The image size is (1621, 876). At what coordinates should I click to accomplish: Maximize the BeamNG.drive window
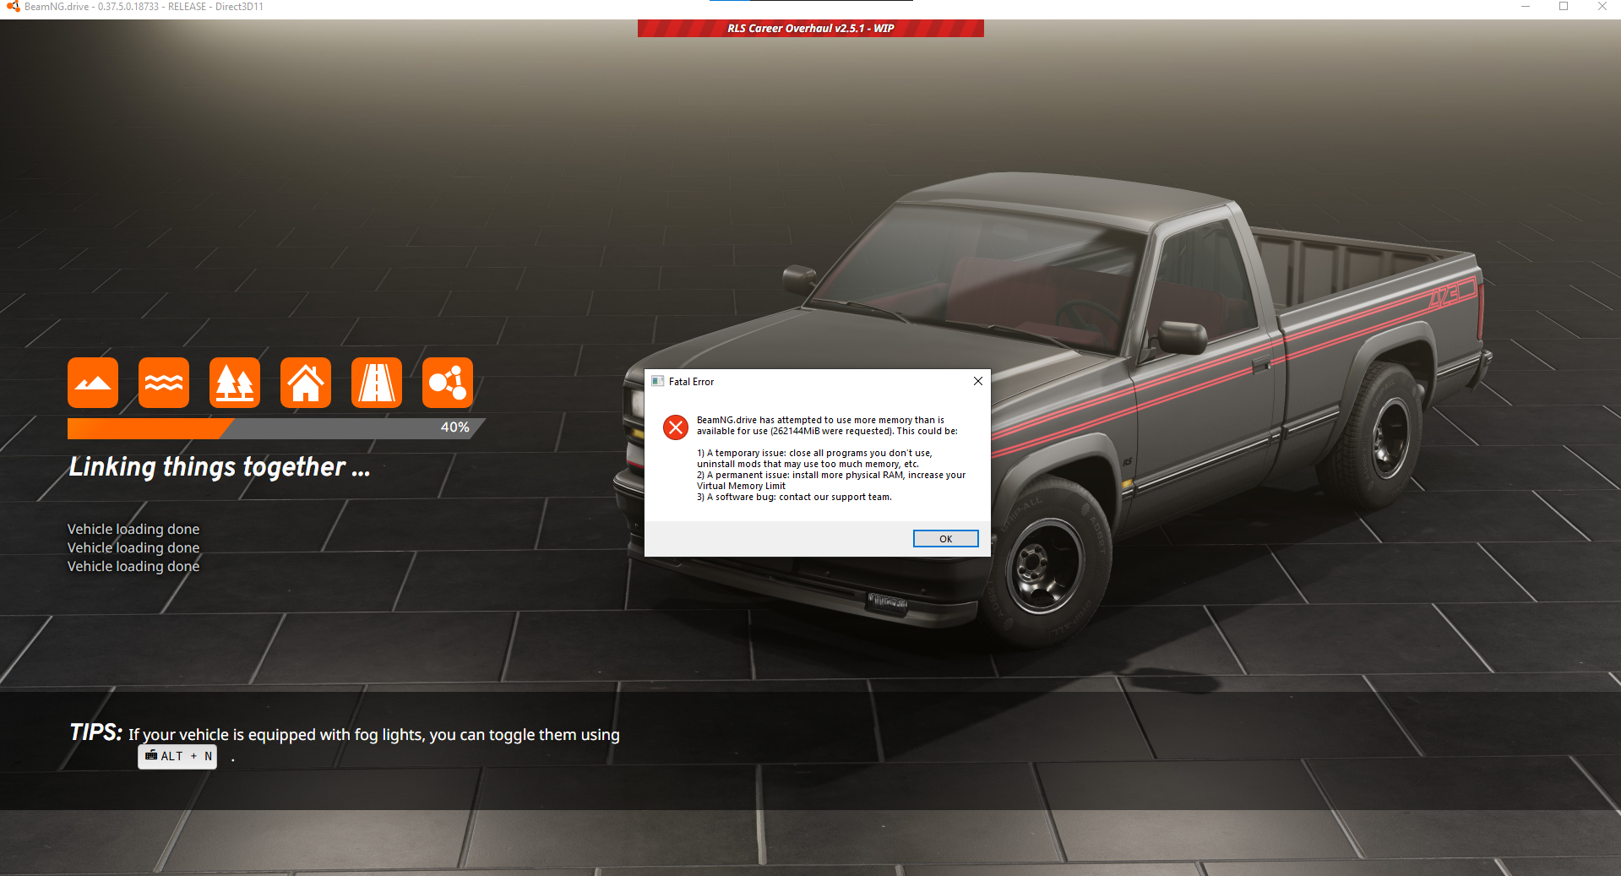(1564, 7)
